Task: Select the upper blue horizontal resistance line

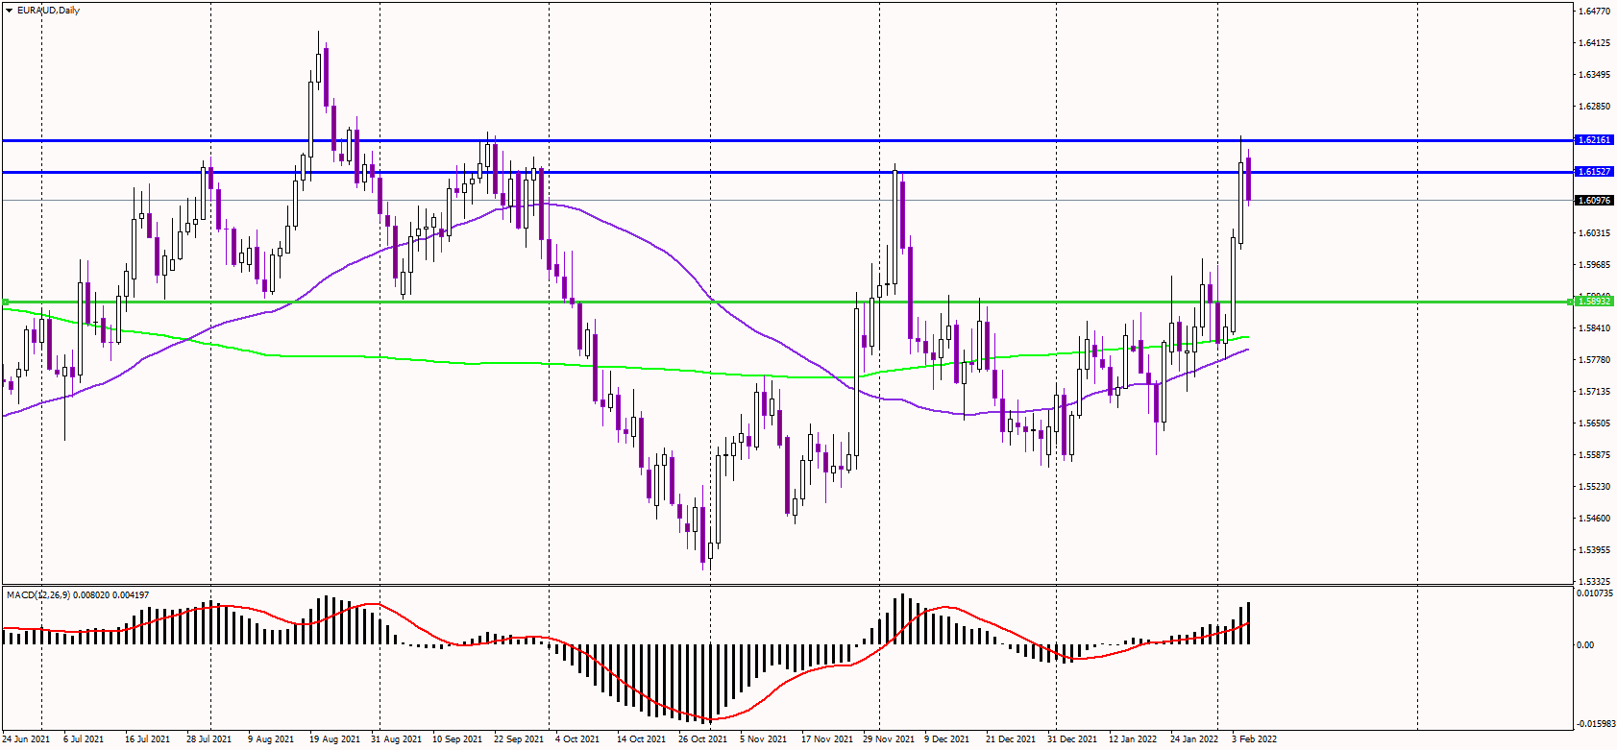Action: 788,140
